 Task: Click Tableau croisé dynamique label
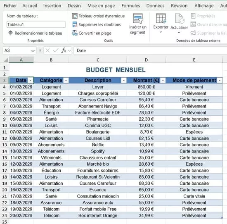point(102,16)
